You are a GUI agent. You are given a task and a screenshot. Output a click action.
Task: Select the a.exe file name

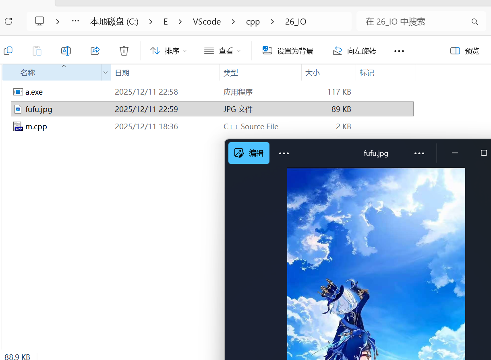click(x=34, y=92)
